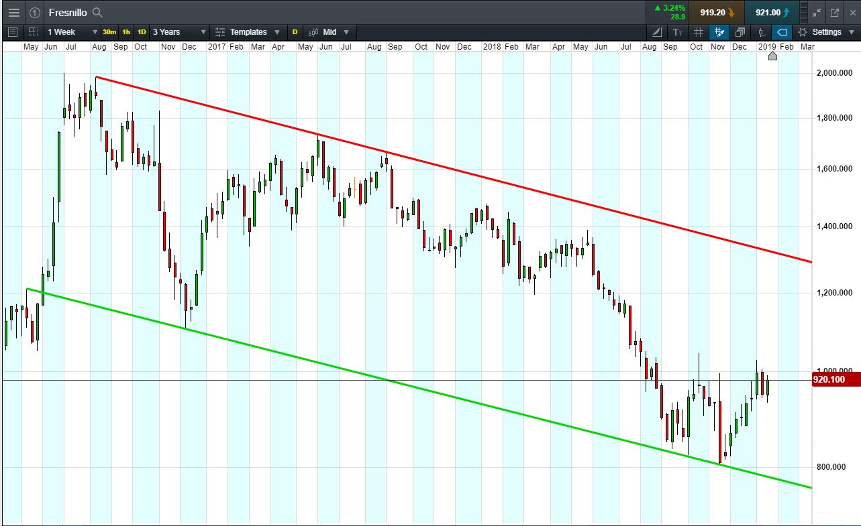Select the 30m timeframe shortcut
This screenshot has width=861, height=526.
[x=109, y=32]
